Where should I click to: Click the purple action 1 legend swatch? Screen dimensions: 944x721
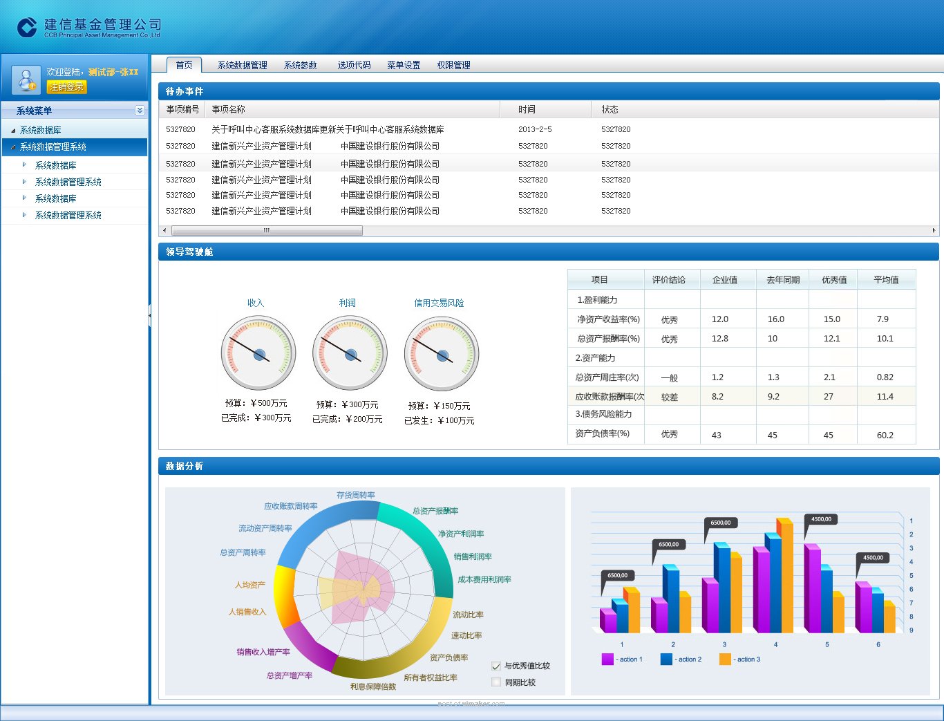pos(607,659)
